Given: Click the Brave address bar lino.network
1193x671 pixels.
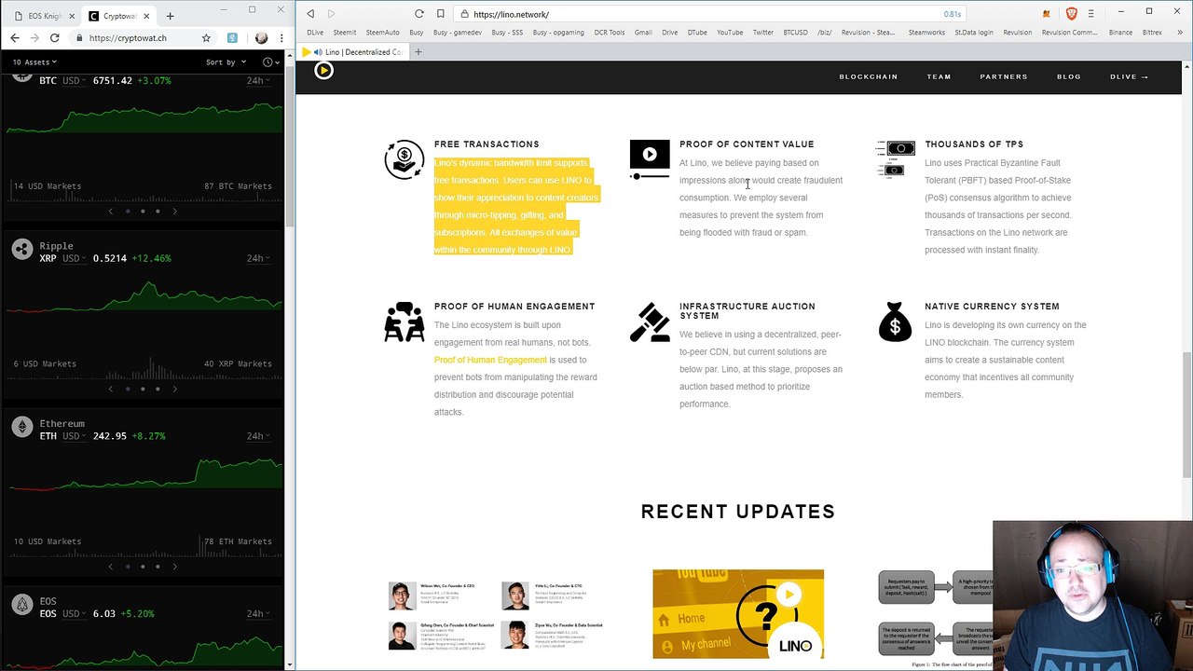Looking at the screenshot, I should pos(708,14).
